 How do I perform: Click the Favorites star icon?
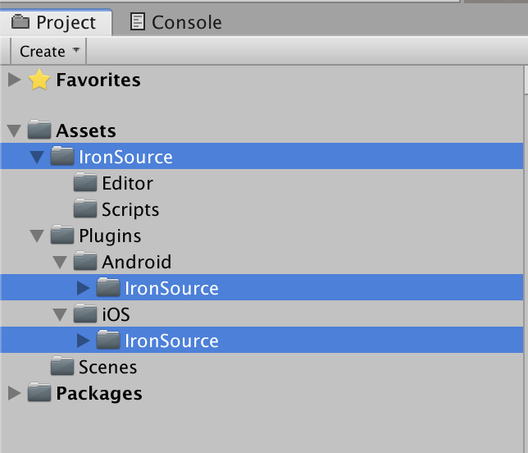[39, 80]
